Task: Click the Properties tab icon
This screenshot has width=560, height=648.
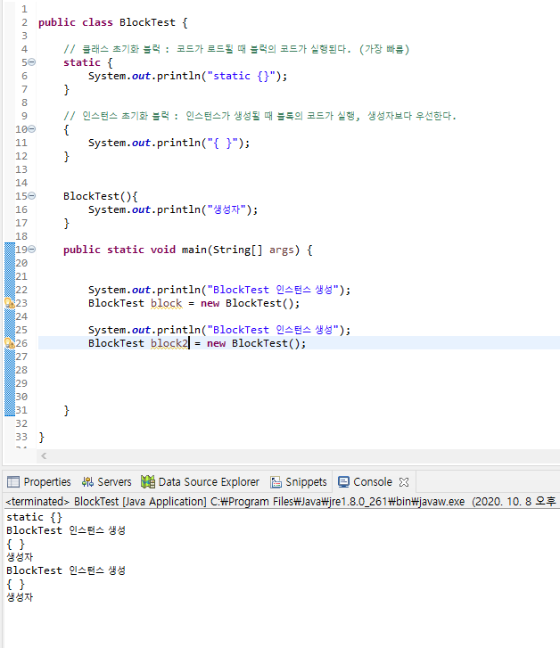Action: tap(13, 482)
